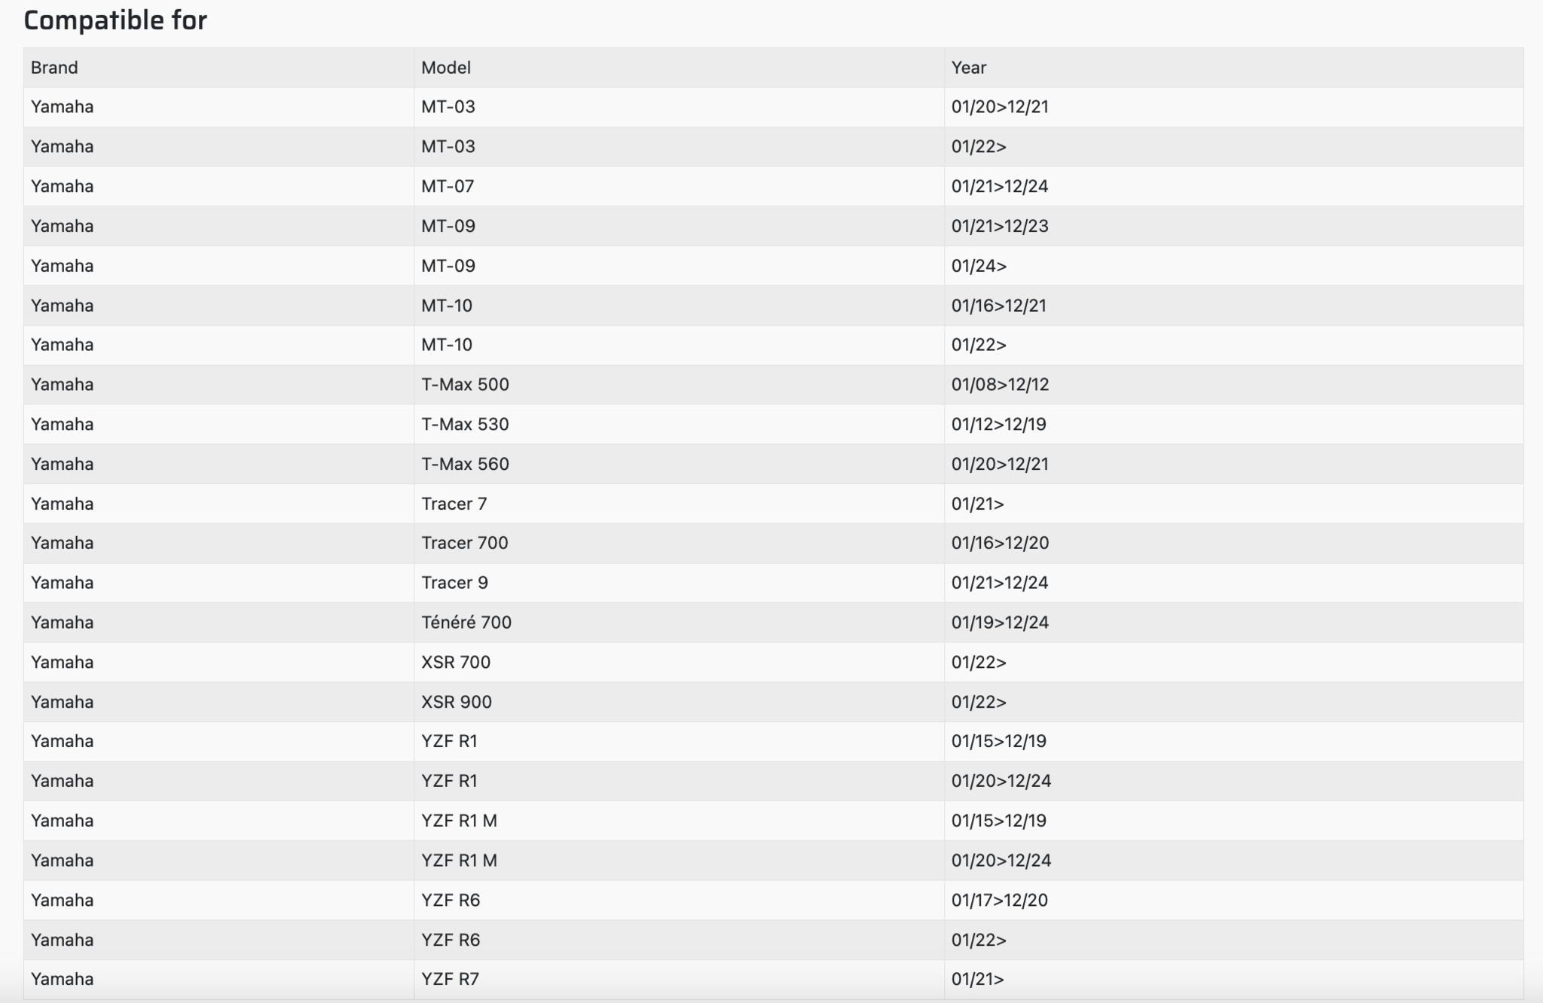Click the 01/08>12/12 year cell
The width and height of the screenshot is (1543, 1003).
(x=1000, y=385)
